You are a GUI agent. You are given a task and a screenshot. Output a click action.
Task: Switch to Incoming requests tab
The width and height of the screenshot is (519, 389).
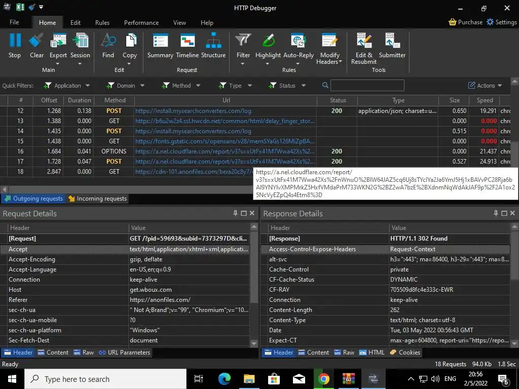(x=97, y=199)
